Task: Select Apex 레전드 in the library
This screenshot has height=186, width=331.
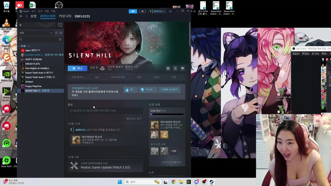Action: tap(33, 50)
